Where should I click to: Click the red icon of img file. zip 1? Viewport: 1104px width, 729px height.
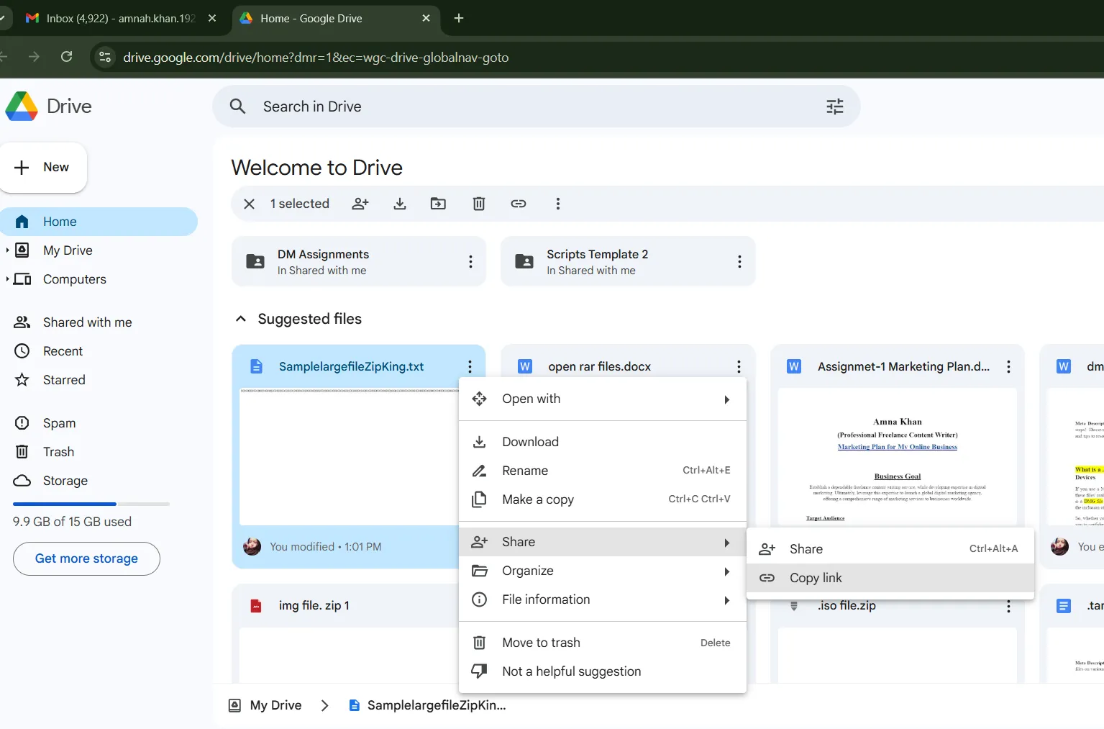[x=256, y=606]
